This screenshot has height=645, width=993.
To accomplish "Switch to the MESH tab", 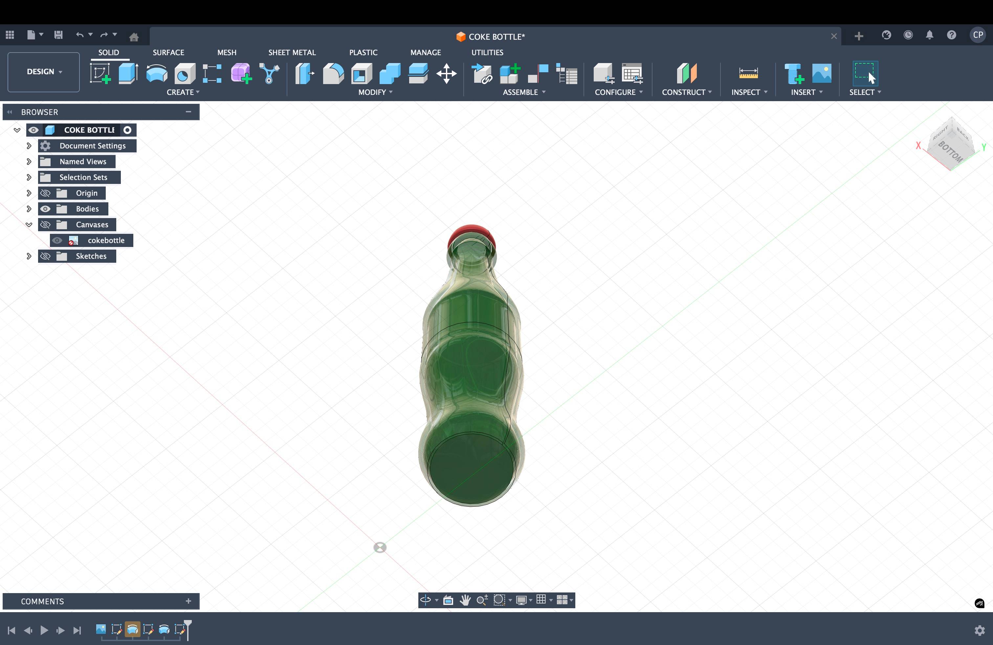I will coord(227,53).
